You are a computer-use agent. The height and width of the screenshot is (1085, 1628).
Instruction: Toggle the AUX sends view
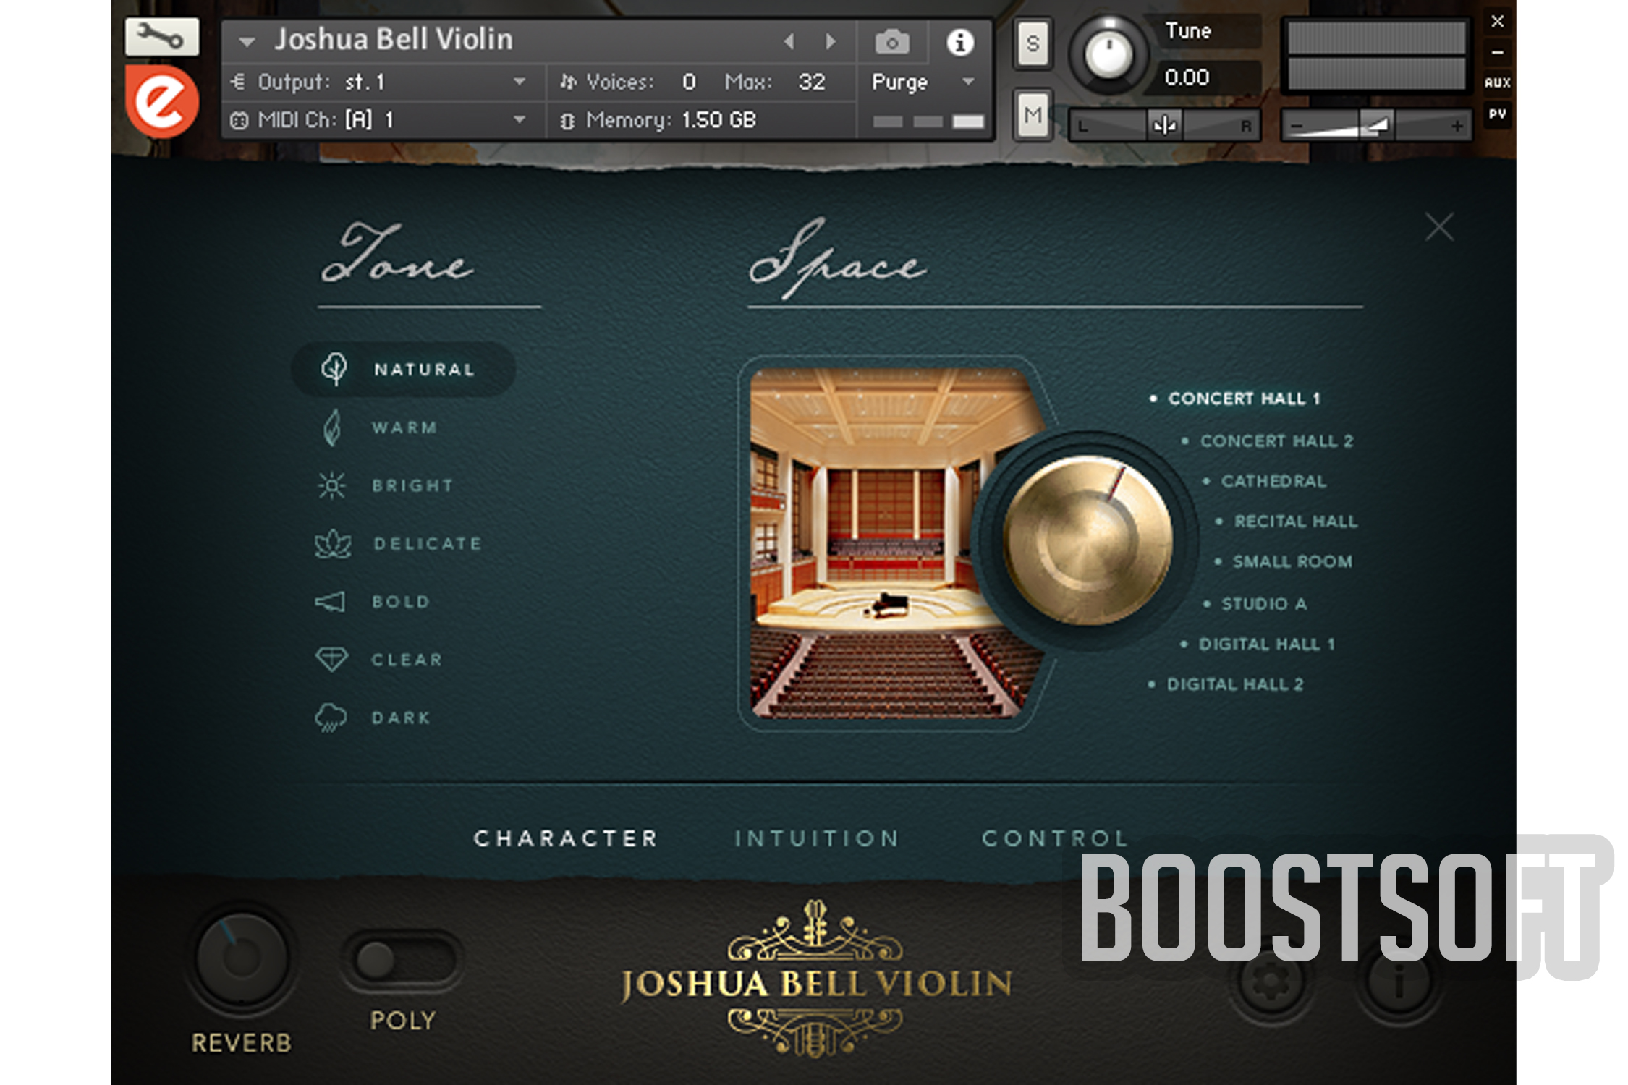pyautogui.click(x=1497, y=82)
